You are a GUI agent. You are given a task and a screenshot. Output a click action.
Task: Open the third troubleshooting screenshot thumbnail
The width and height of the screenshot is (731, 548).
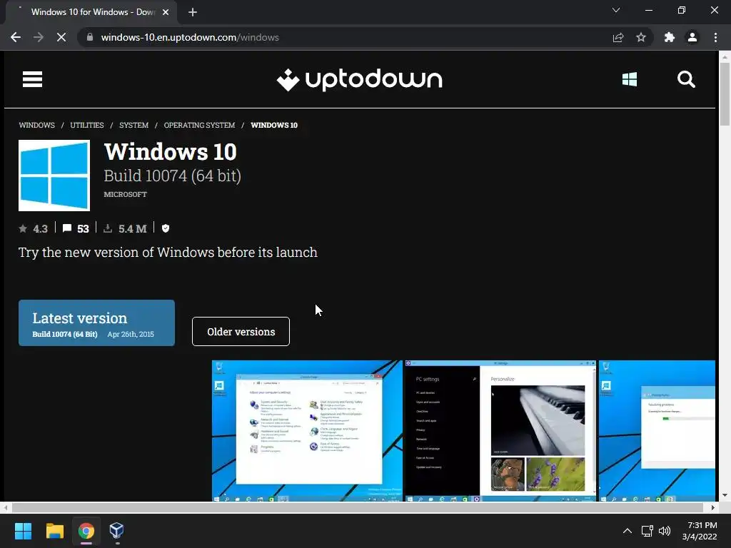coord(657,430)
